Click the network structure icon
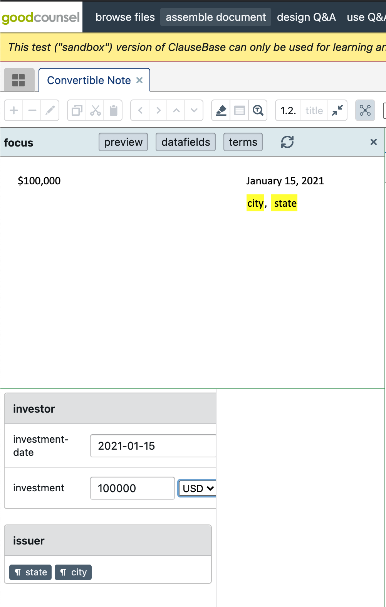This screenshot has height=607, width=386. click(365, 111)
